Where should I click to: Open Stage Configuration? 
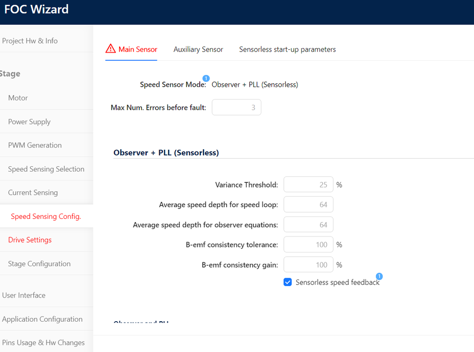[39, 263]
